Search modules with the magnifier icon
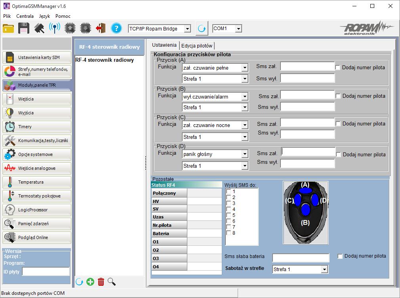 click(112, 282)
